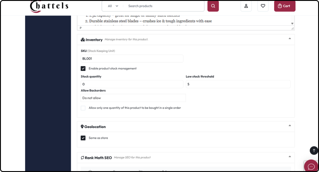Open the wishlist heart icon
The height and width of the screenshot is (172, 319).
(x=263, y=6)
